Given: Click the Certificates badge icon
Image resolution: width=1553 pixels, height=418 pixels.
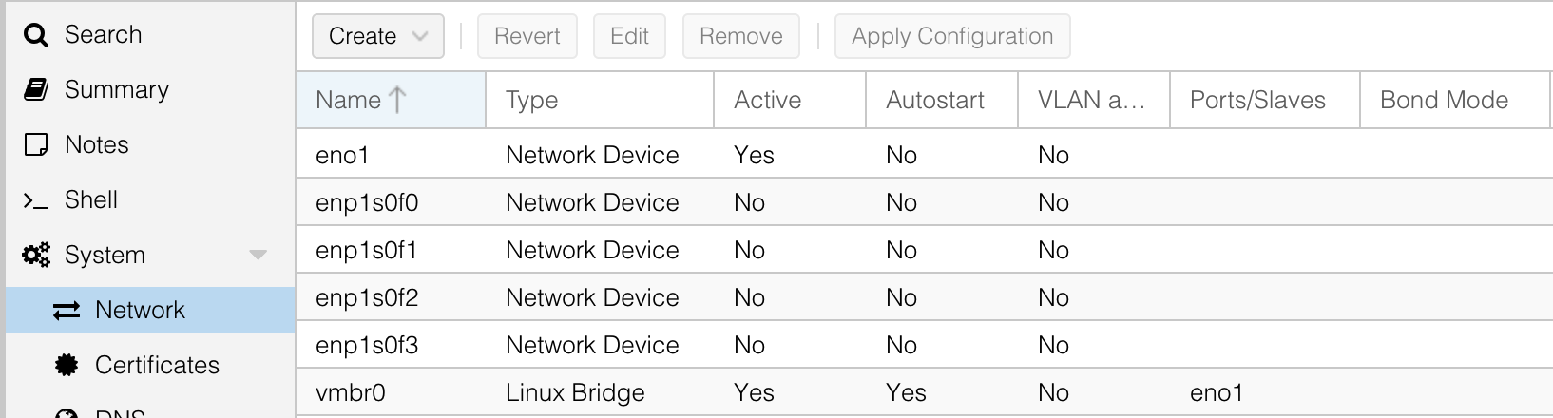Looking at the screenshot, I should pyautogui.click(x=67, y=365).
